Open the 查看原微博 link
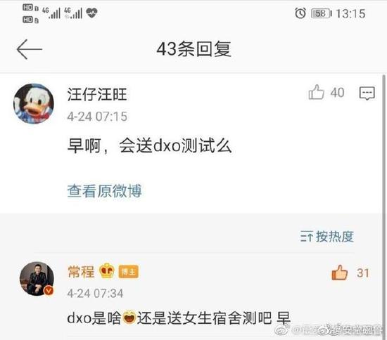 (x=104, y=190)
